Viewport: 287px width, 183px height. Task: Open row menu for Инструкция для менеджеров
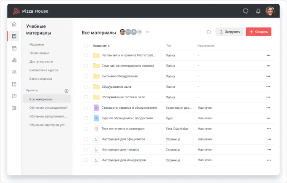click(269, 160)
